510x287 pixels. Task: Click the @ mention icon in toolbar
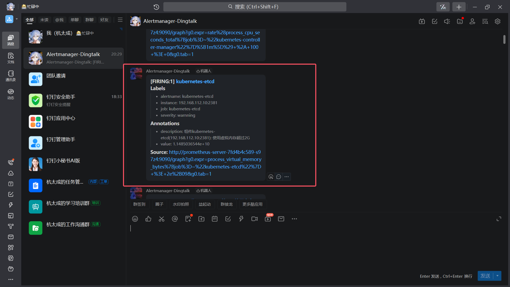[x=175, y=219]
